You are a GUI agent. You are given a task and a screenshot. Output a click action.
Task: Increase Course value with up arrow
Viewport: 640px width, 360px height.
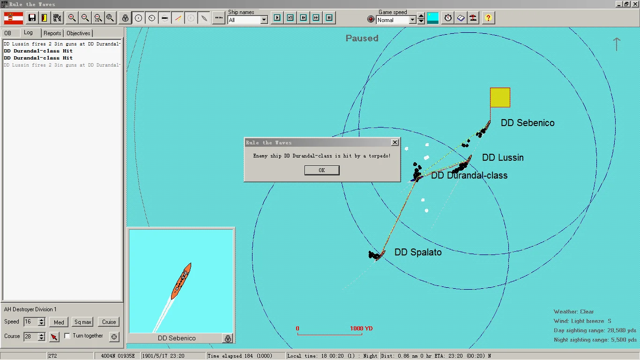(x=42, y=334)
